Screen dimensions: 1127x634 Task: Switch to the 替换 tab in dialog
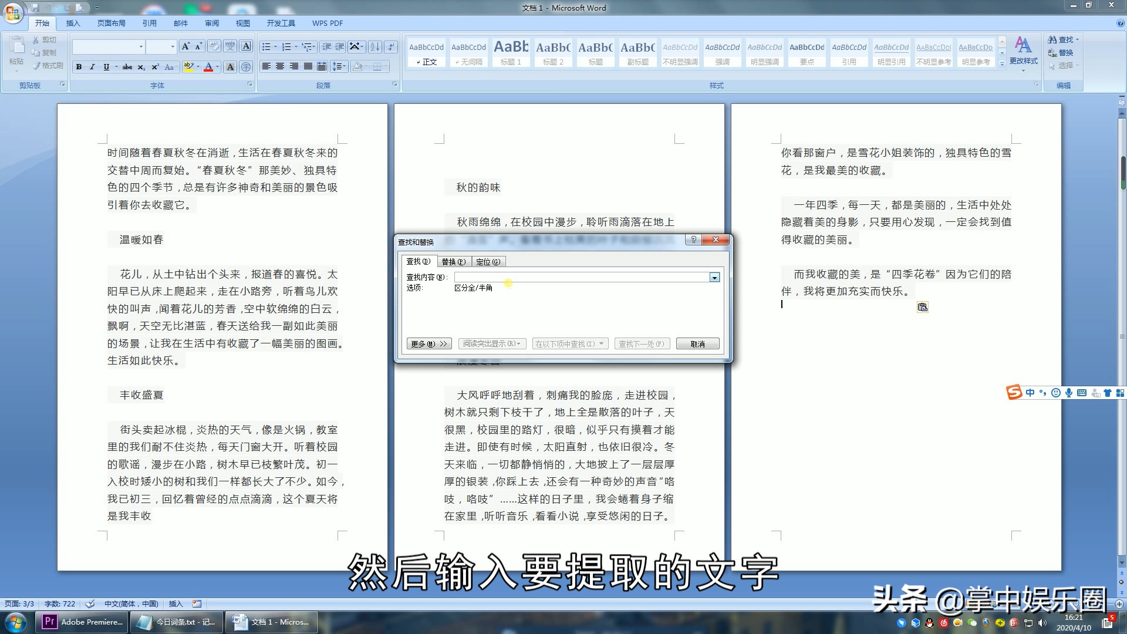click(x=453, y=262)
